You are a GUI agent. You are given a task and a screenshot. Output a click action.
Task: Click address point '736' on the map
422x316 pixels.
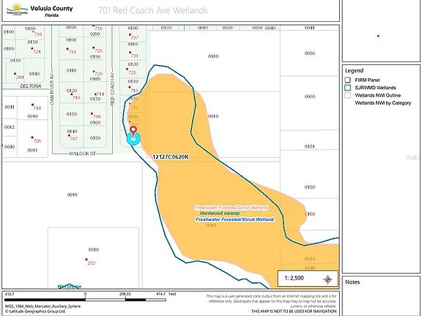[x=98, y=29]
